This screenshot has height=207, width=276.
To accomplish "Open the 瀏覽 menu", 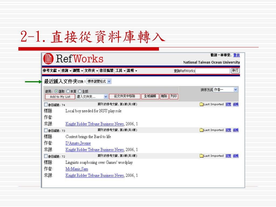I will [x=78, y=71].
